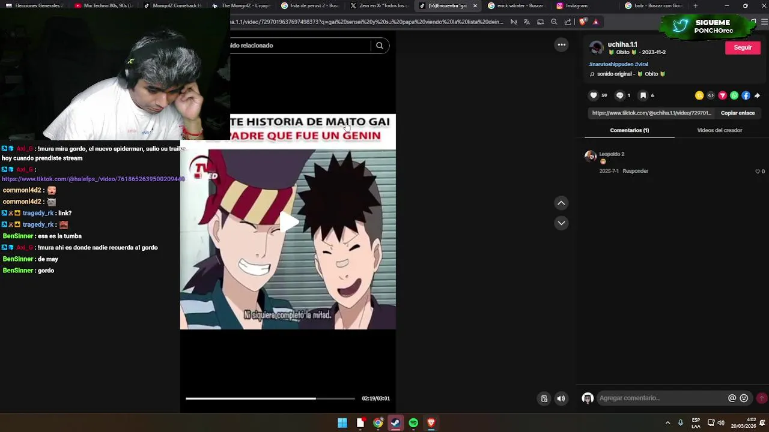769x432 pixels.
Task: Bookmark the video with the save icon
Action: tap(643, 95)
